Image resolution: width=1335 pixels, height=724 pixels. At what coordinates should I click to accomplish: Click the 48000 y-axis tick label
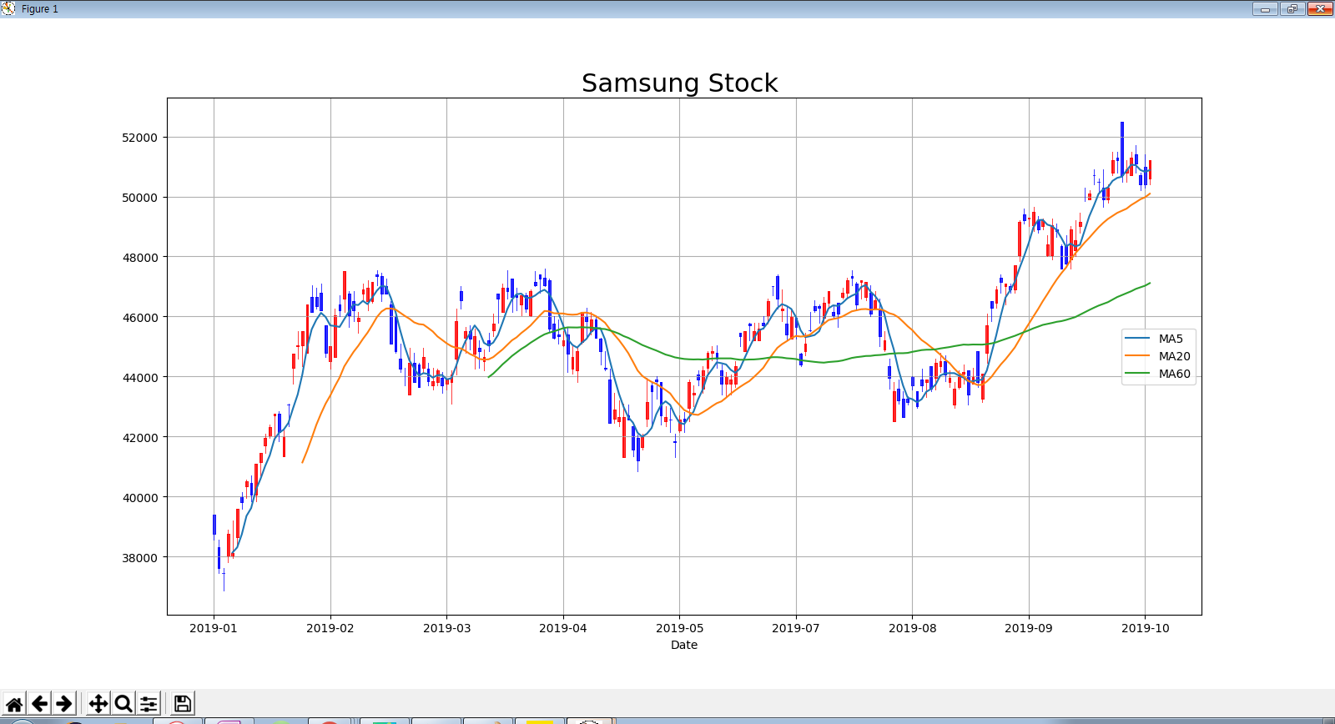139,258
